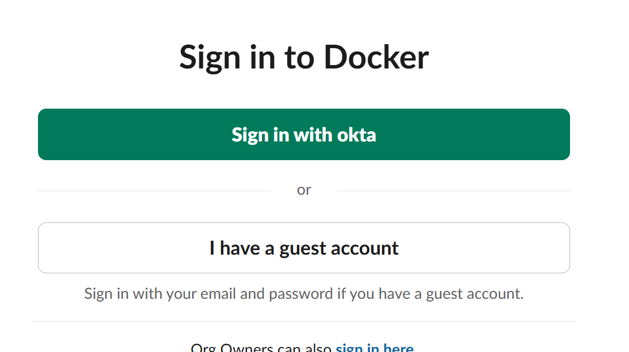Click the guest account helper text

click(x=304, y=293)
